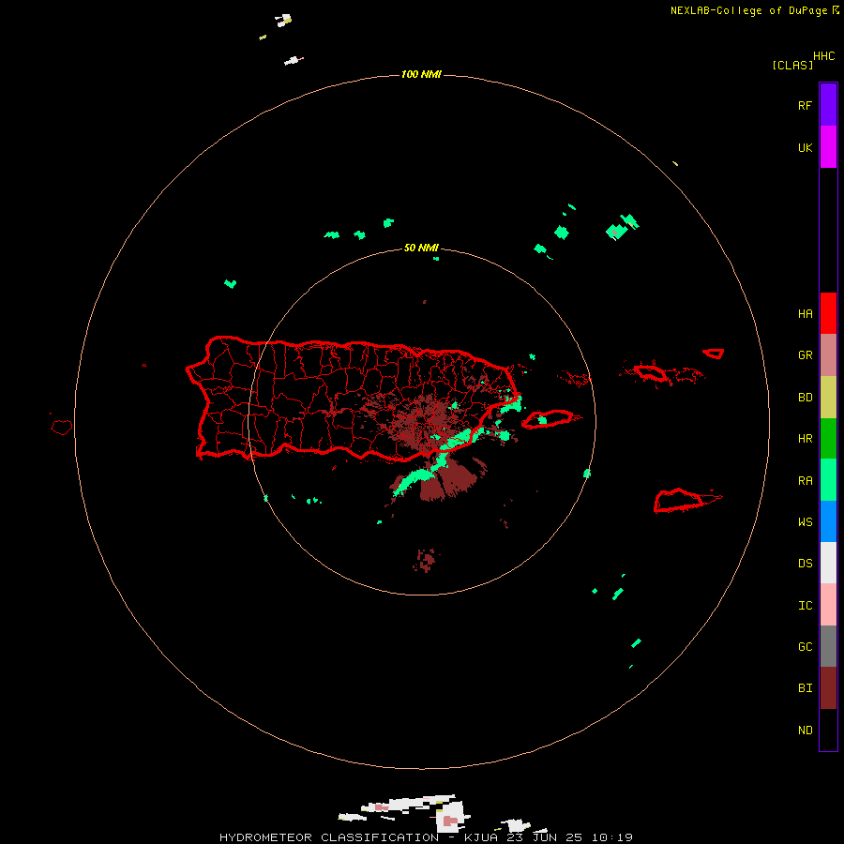Select the GR pink-brown legend swatch
Screen dimensions: 844x844
[828, 355]
